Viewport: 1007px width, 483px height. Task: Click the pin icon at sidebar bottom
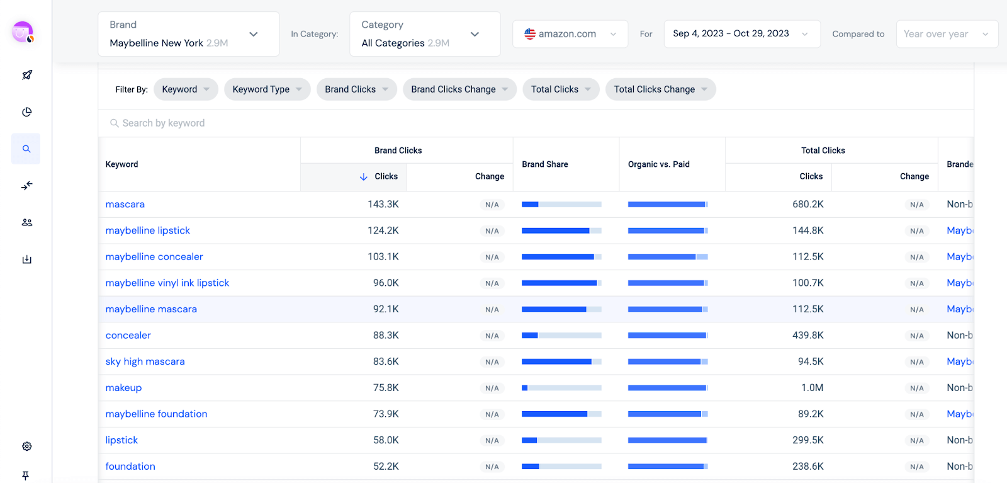[x=26, y=475]
